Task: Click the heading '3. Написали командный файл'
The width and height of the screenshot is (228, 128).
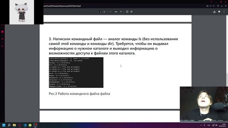Action: coord(76,39)
